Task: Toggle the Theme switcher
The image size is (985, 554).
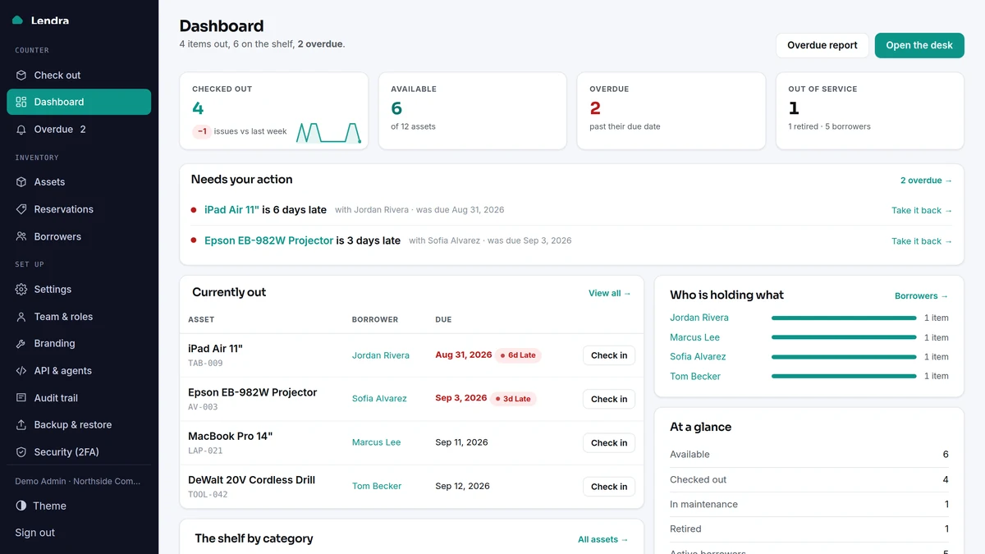Action: point(79,506)
